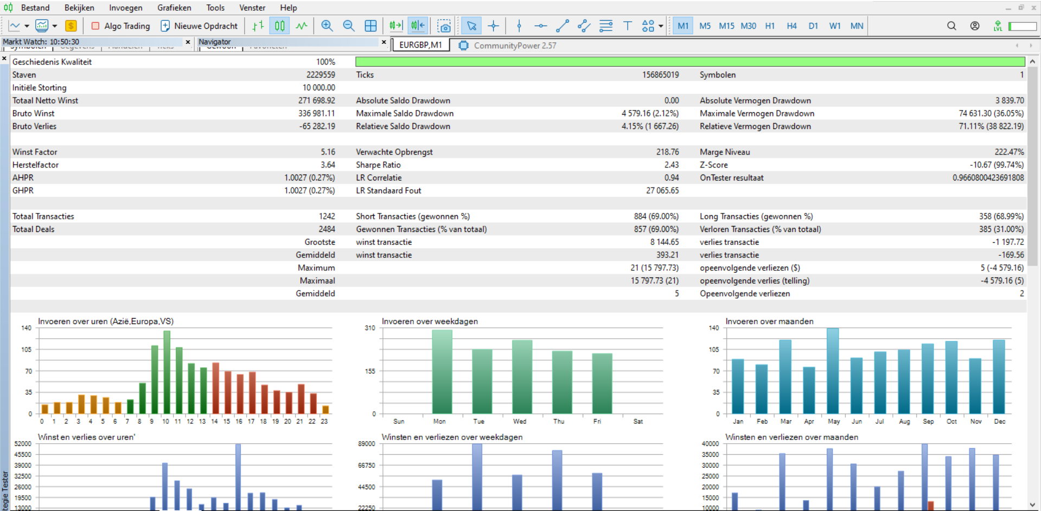Click the tab scroll right arrow
This screenshot has width=1041, height=511.
(x=1031, y=46)
